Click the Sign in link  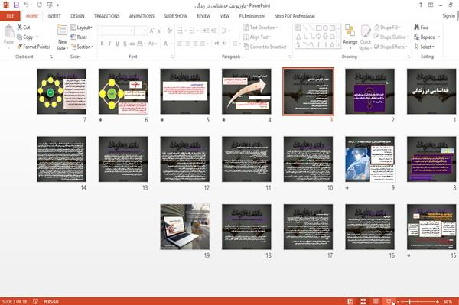(x=449, y=16)
